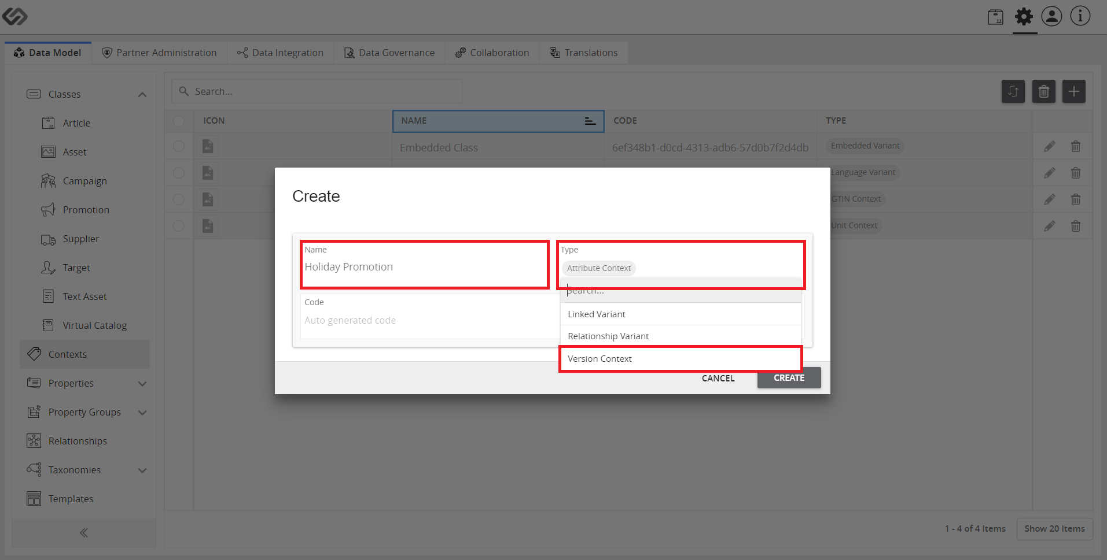The width and height of the screenshot is (1107, 560).
Task: Click the app logo at top left
Action: (14, 16)
